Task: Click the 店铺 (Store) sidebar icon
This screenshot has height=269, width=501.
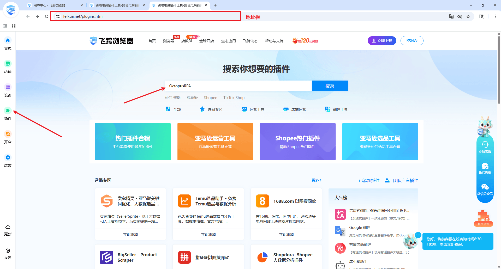Action: pos(8,64)
